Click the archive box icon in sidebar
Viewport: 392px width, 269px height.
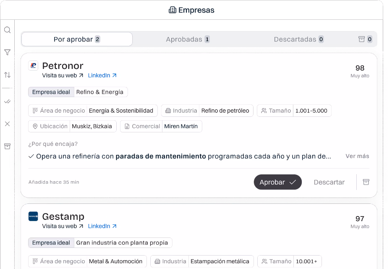[7, 146]
